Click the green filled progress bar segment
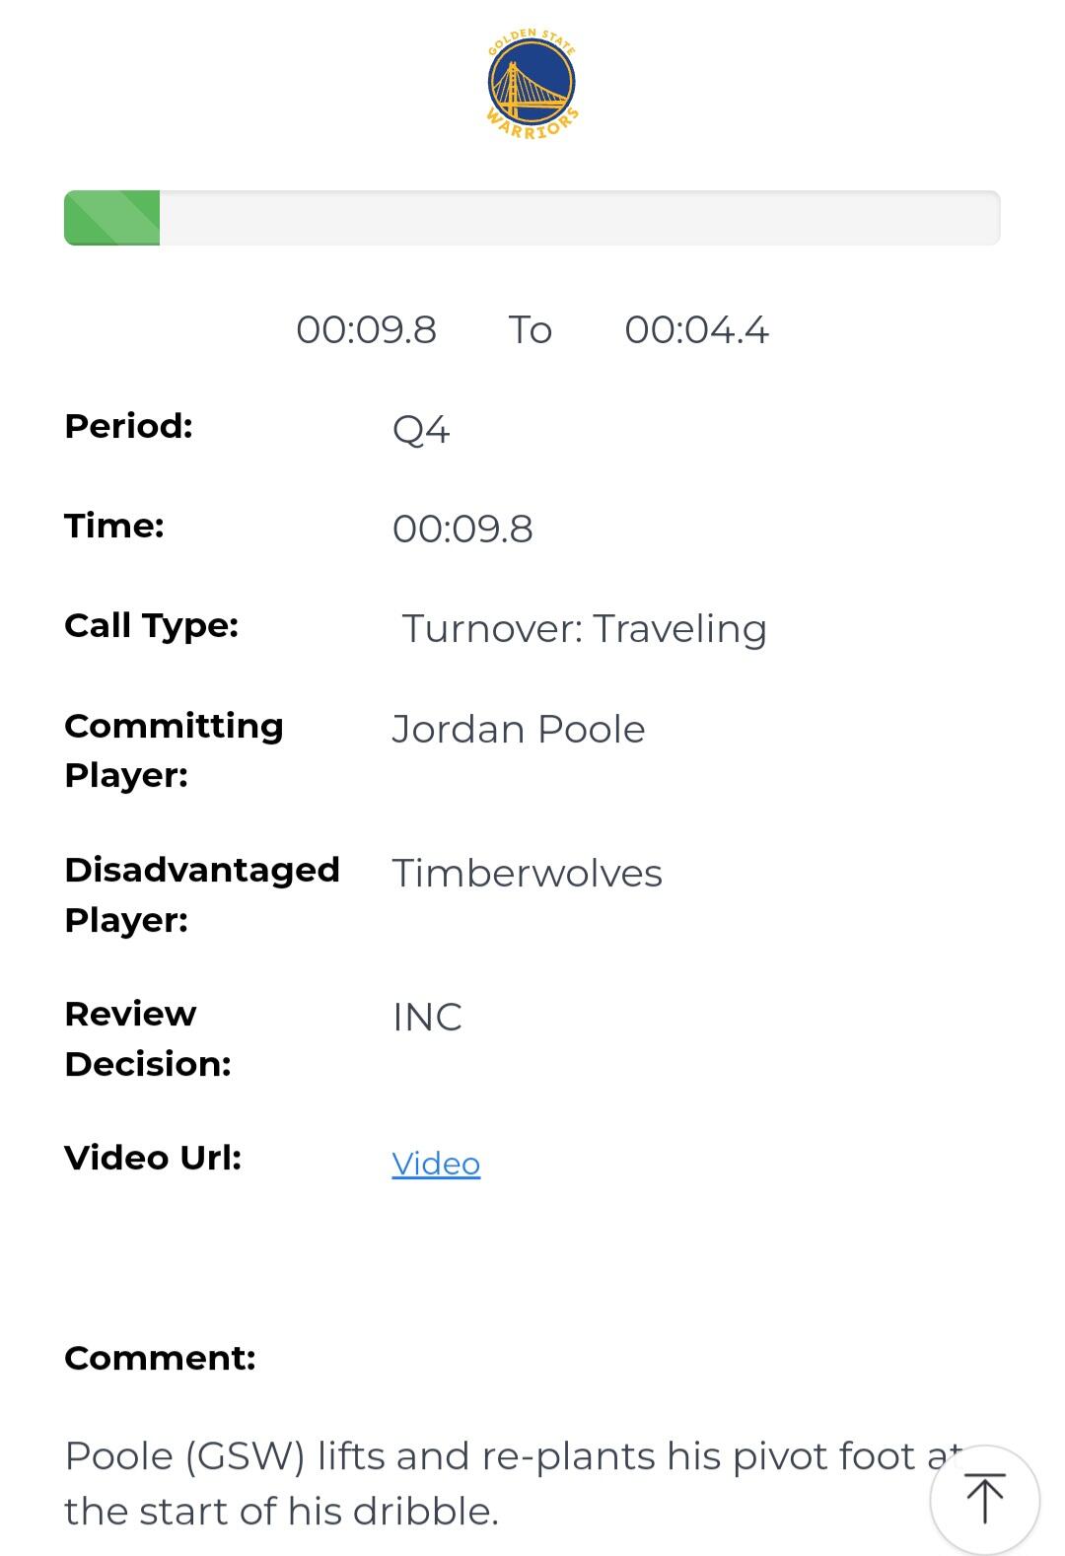The image size is (1065, 1556). (112, 218)
